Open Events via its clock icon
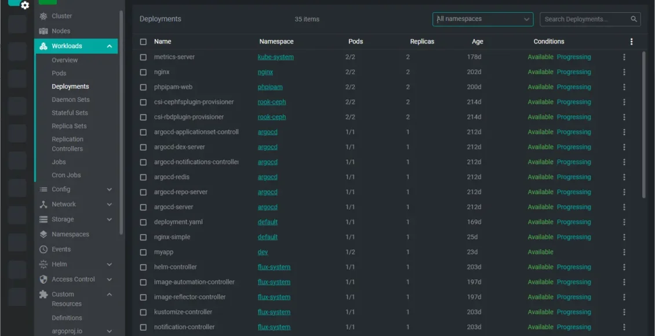Screen dimensions: 655x336 point(43,250)
